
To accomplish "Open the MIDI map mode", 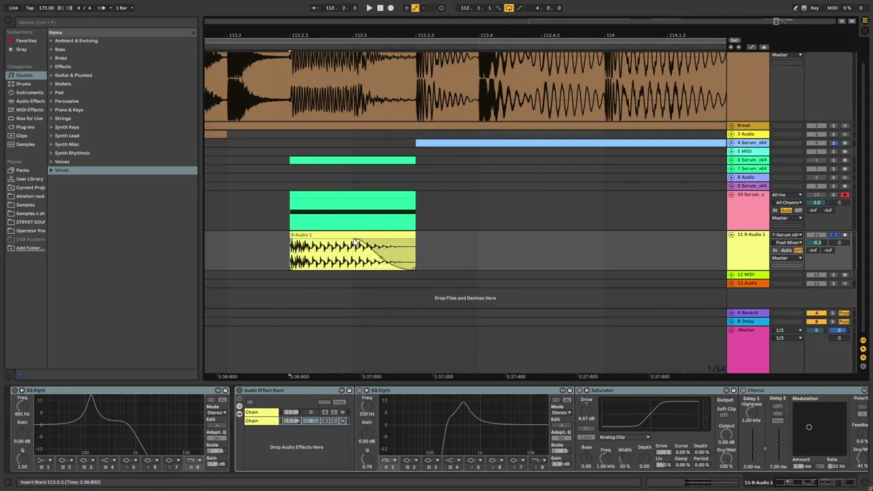I will 832,8.
